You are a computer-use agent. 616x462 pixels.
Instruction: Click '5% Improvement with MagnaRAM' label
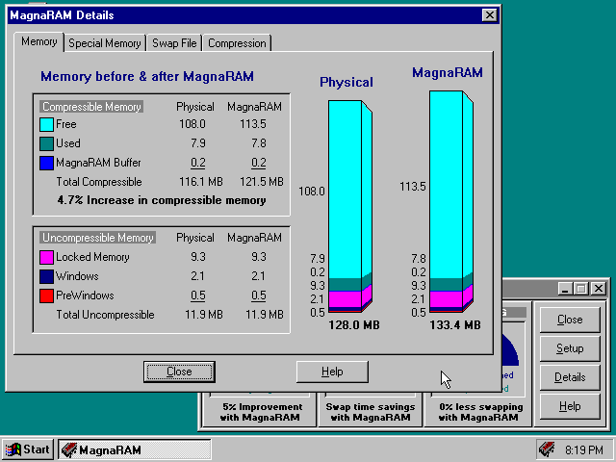click(x=262, y=412)
